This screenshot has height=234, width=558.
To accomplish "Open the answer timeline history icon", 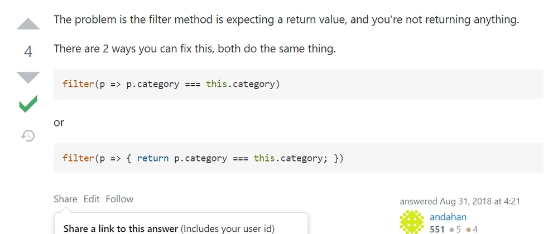I will click(28, 135).
